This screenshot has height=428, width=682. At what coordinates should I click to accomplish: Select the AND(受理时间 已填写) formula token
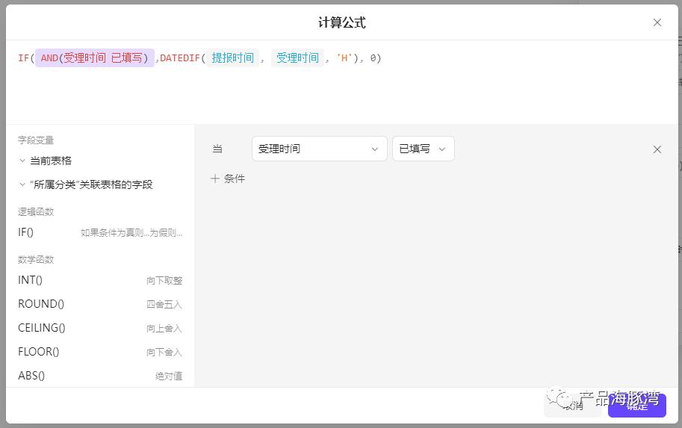[x=95, y=58]
